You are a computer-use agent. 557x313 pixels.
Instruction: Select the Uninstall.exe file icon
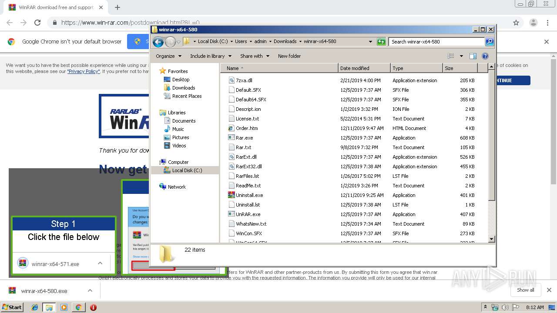232,195
